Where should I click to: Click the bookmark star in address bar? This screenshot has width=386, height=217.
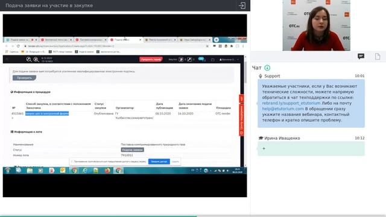tap(207, 46)
